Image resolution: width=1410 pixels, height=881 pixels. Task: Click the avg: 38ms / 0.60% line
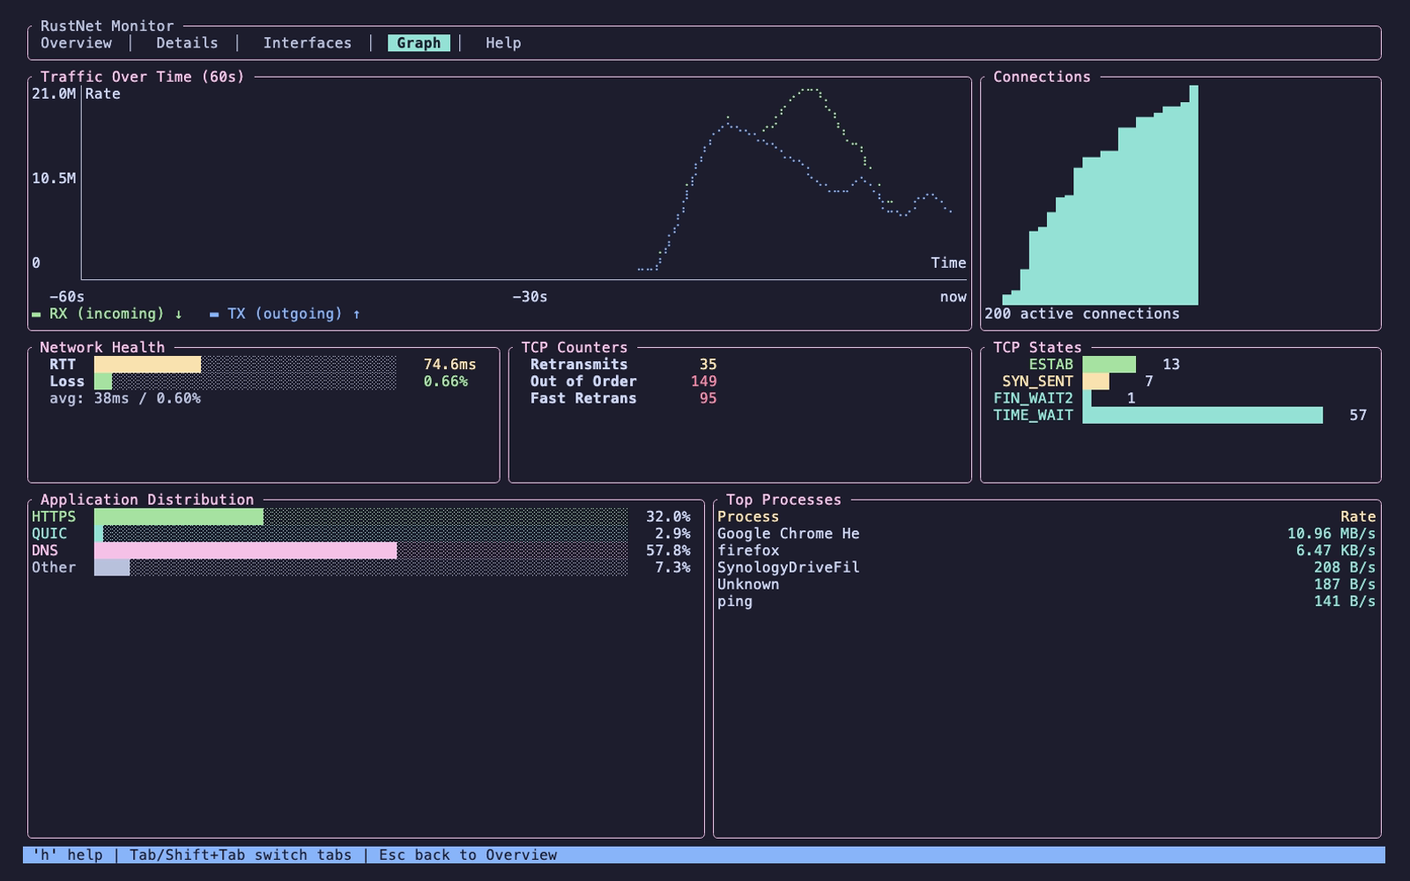125,398
